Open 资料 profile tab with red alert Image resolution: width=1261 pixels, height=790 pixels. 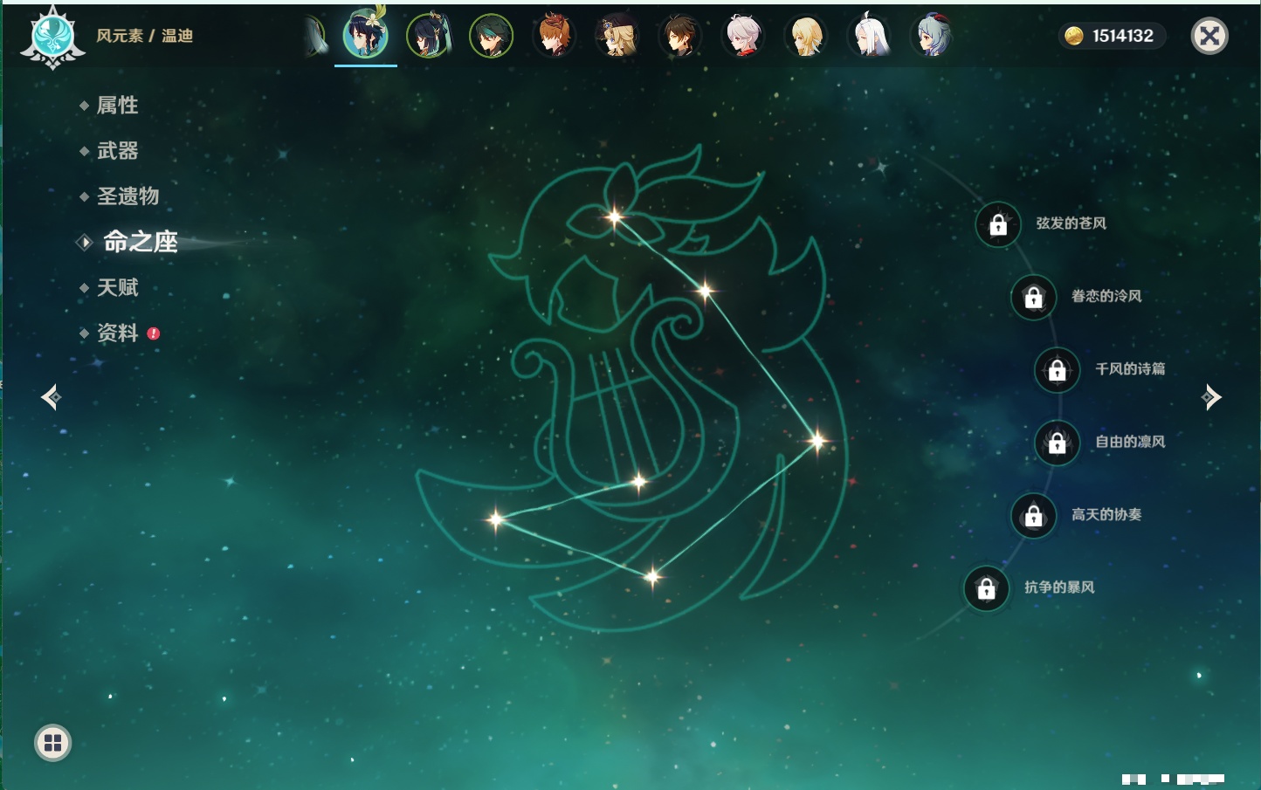pyautogui.click(x=117, y=333)
